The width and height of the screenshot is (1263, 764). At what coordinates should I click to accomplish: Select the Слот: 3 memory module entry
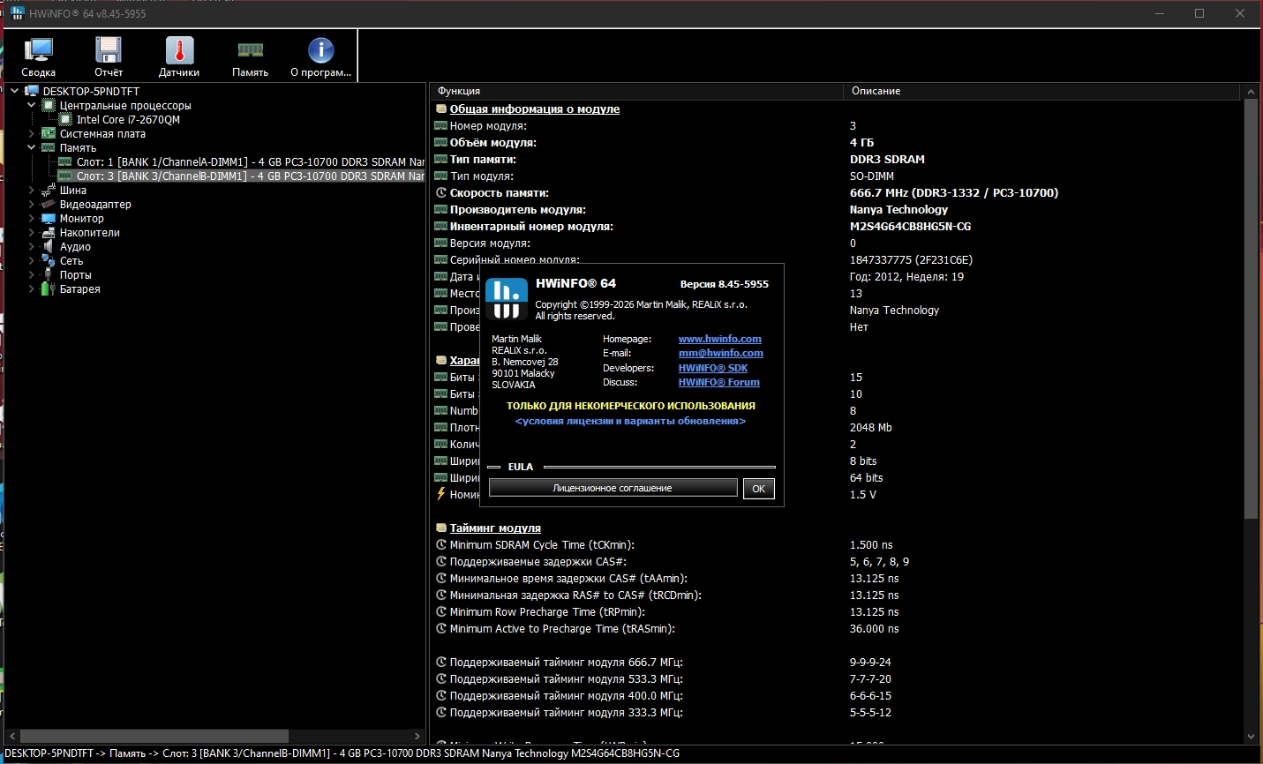[x=250, y=176]
